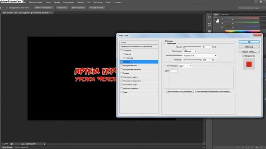Switch to the Цвет color panel tab
The height and width of the screenshot is (149, 266).
pyautogui.click(x=216, y=14)
